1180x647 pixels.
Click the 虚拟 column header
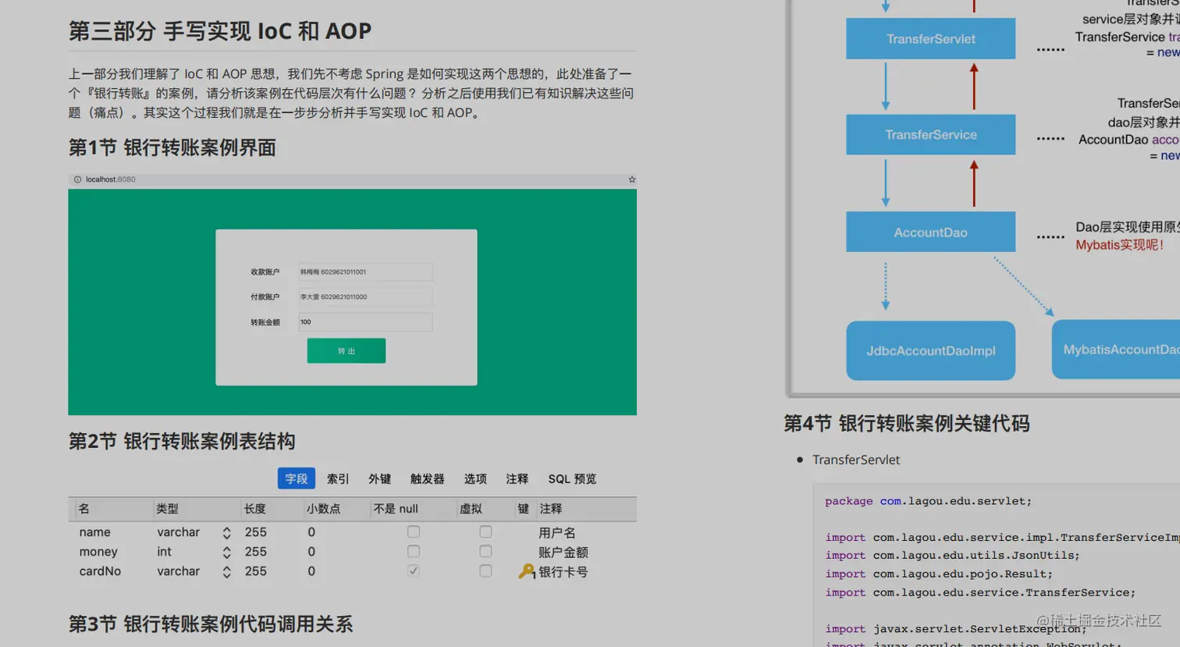[x=471, y=509]
